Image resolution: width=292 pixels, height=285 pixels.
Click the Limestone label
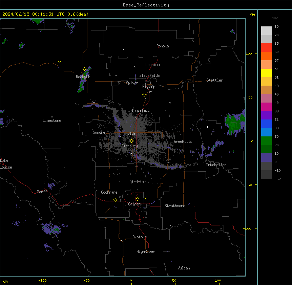click(x=52, y=120)
